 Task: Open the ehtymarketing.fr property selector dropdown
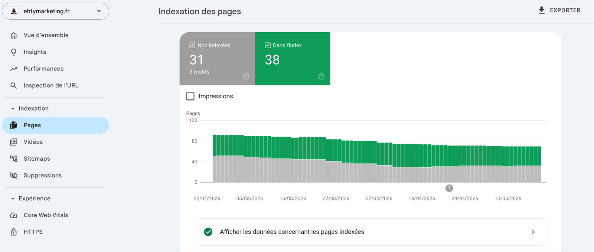pos(55,11)
